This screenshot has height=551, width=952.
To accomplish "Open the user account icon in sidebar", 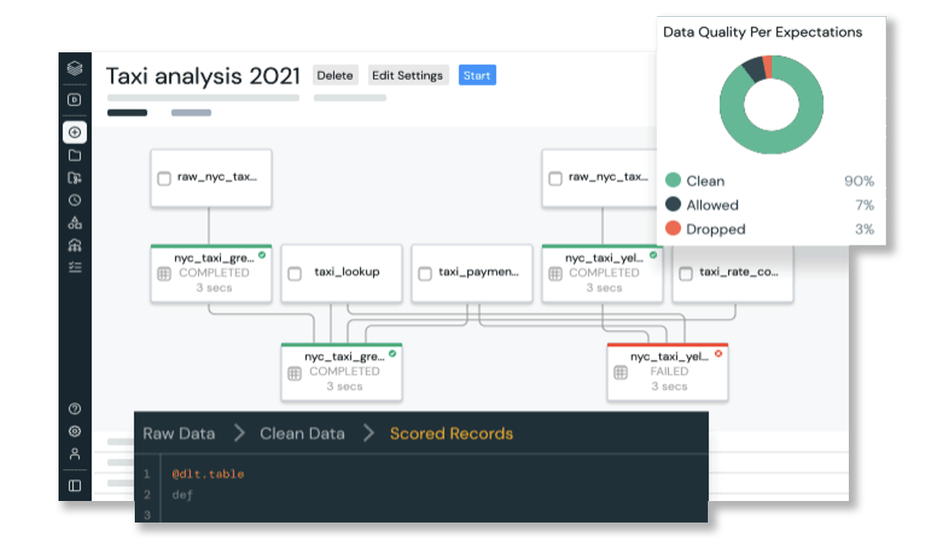I will [x=75, y=454].
